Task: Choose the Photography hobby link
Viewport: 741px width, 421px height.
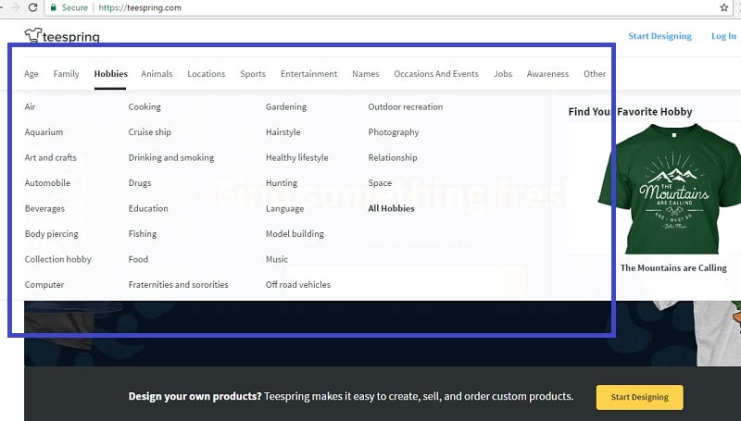Action: pos(394,132)
